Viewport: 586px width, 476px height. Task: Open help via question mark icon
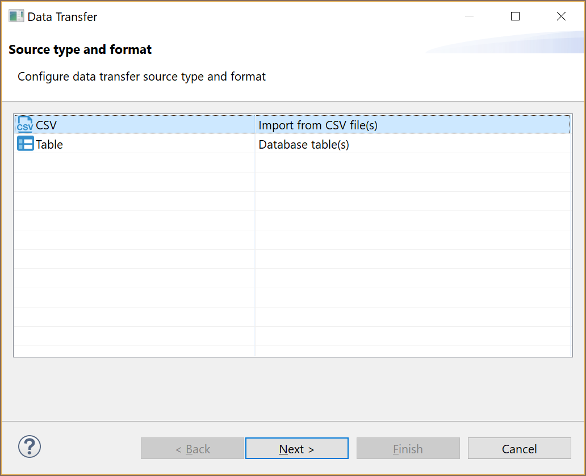pyautogui.click(x=30, y=446)
